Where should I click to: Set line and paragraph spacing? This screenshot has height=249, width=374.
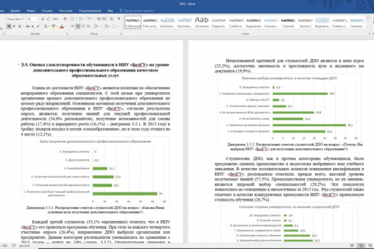click(96, 26)
